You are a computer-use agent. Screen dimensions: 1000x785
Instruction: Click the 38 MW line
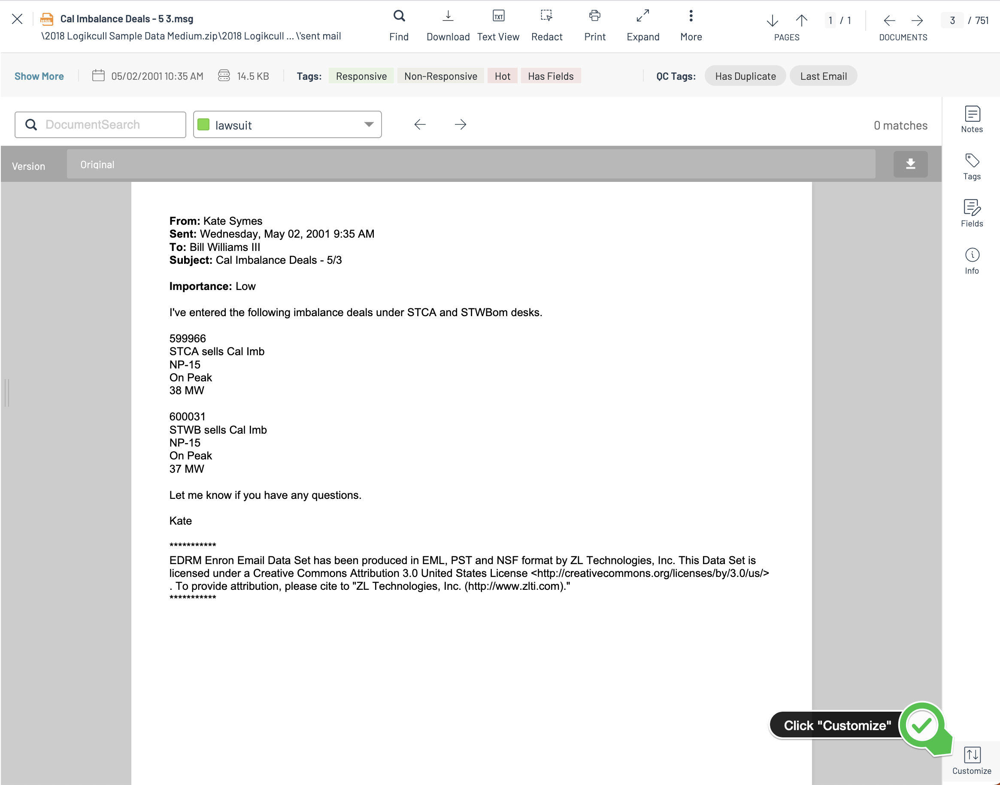click(x=187, y=391)
